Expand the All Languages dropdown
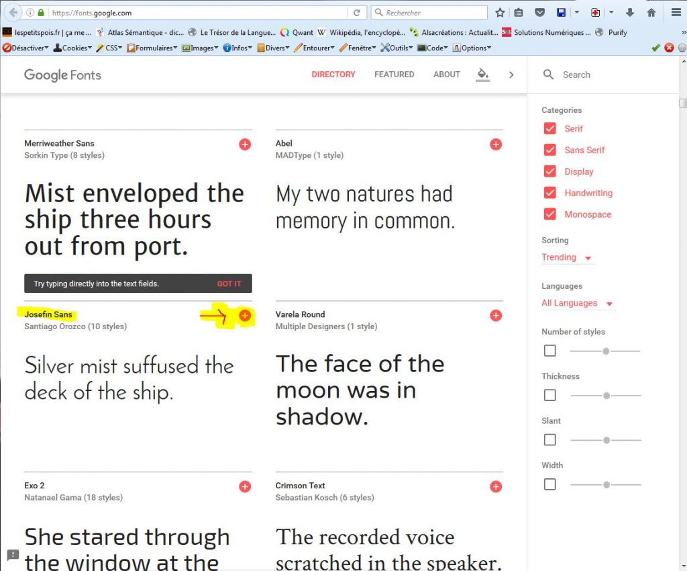This screenshot has width=687, height=571. pos(578,304)
